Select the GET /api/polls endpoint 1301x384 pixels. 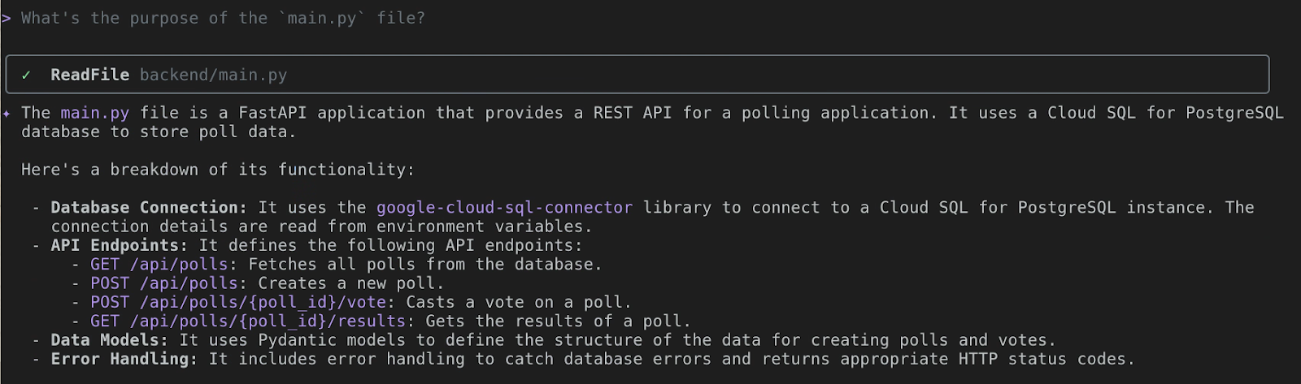click(x=163, y=264)
